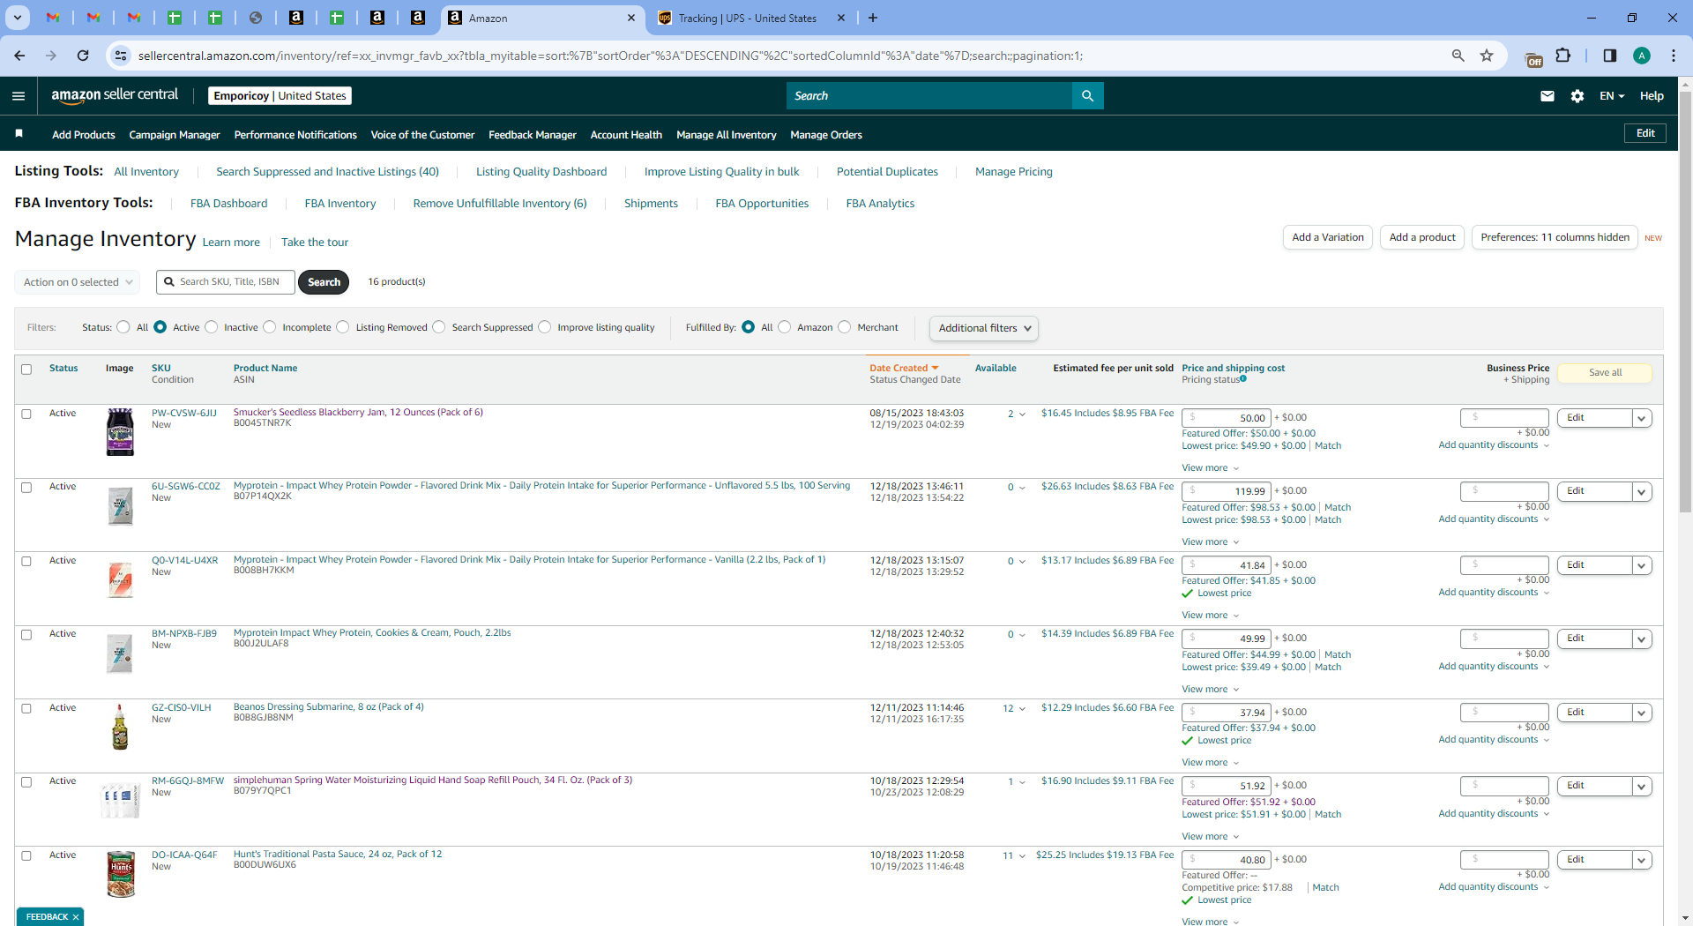The height and width of the screenshot is (926, 1693).
Task: Open the Myprotein Cookies & Cream product link
Action: click(x=372, y=633)
